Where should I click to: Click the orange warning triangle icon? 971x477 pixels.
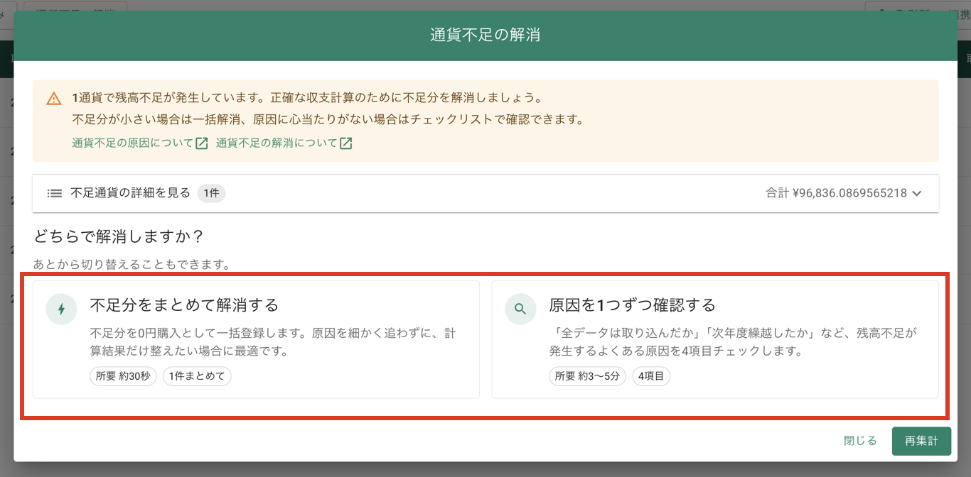[x=54, y=99]
